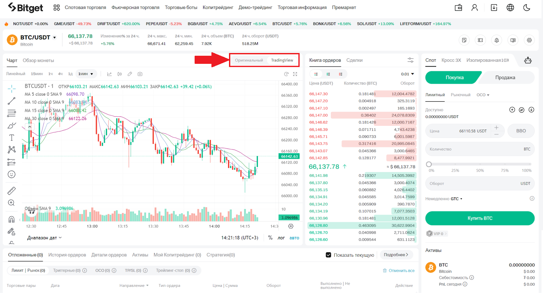The width and height of the screenshot is (543, 293).
Task: Open chart settings gear near time axis
Action: (x=291, y=226)
